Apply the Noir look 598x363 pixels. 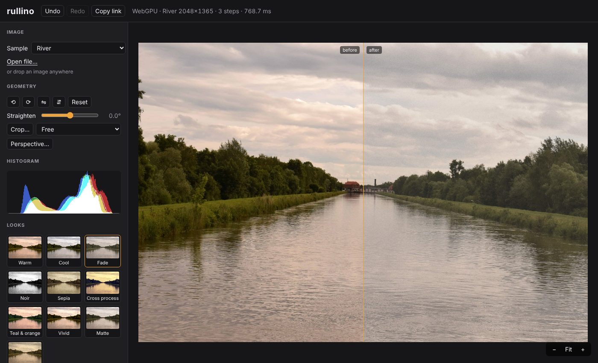pyautogui.click(x=25, y=287)
